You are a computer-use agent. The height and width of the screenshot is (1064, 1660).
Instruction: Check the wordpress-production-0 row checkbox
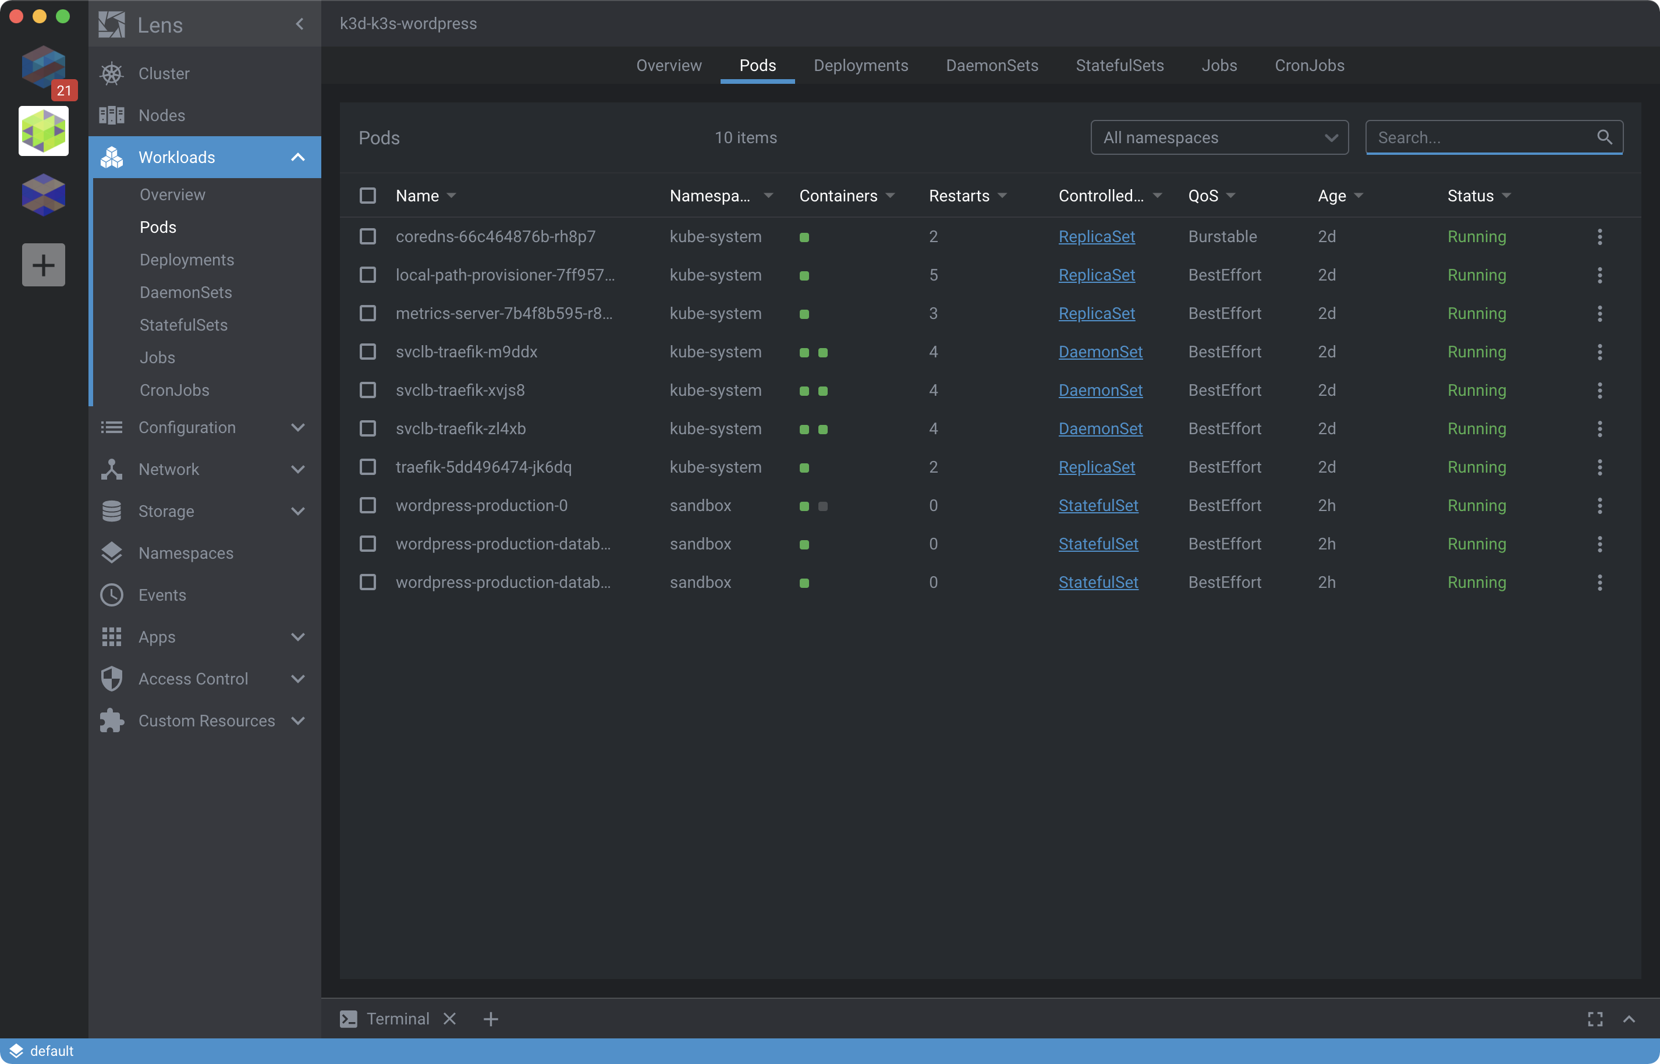click(367, 505)
